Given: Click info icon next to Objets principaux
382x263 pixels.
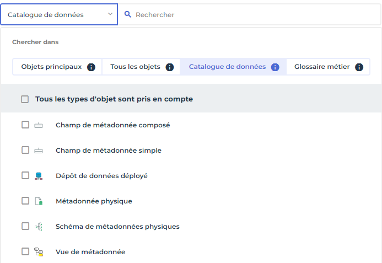Looking at the screenshot, I should 92,67.
